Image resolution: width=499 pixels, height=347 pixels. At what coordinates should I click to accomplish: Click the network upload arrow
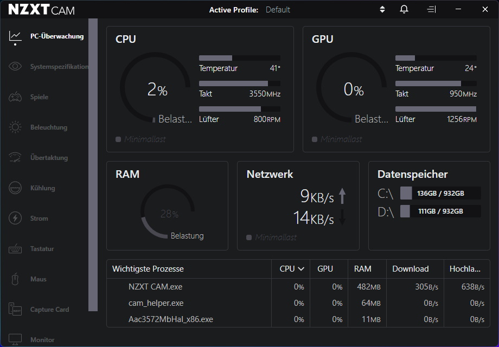(x=342, y=196)
